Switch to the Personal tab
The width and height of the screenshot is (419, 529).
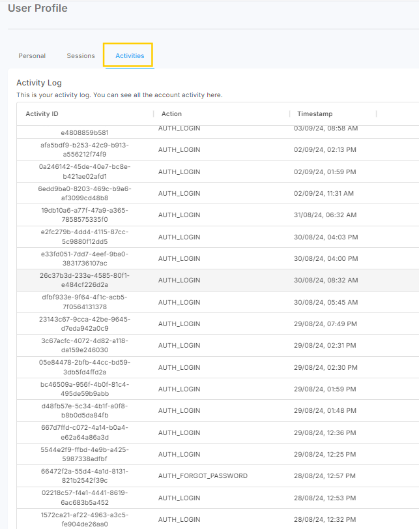click(x=32, y=56)
